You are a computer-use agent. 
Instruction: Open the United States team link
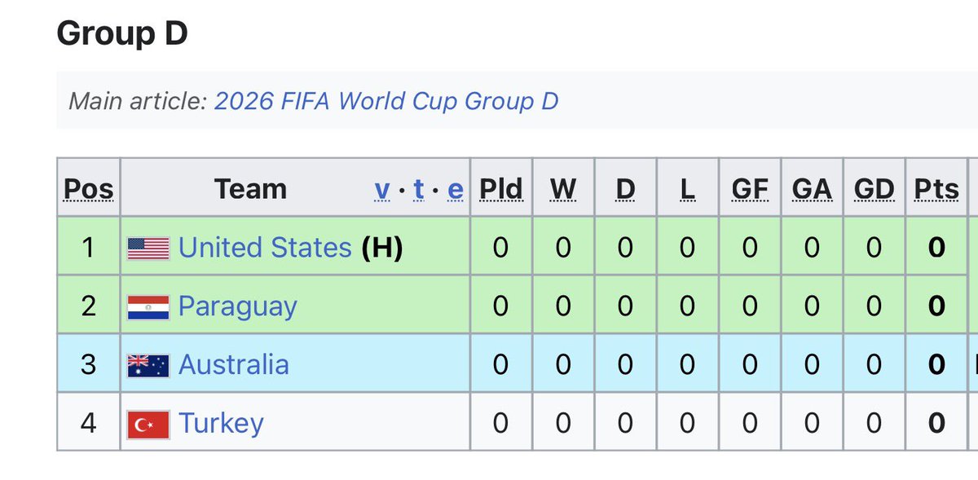(265, 247)
